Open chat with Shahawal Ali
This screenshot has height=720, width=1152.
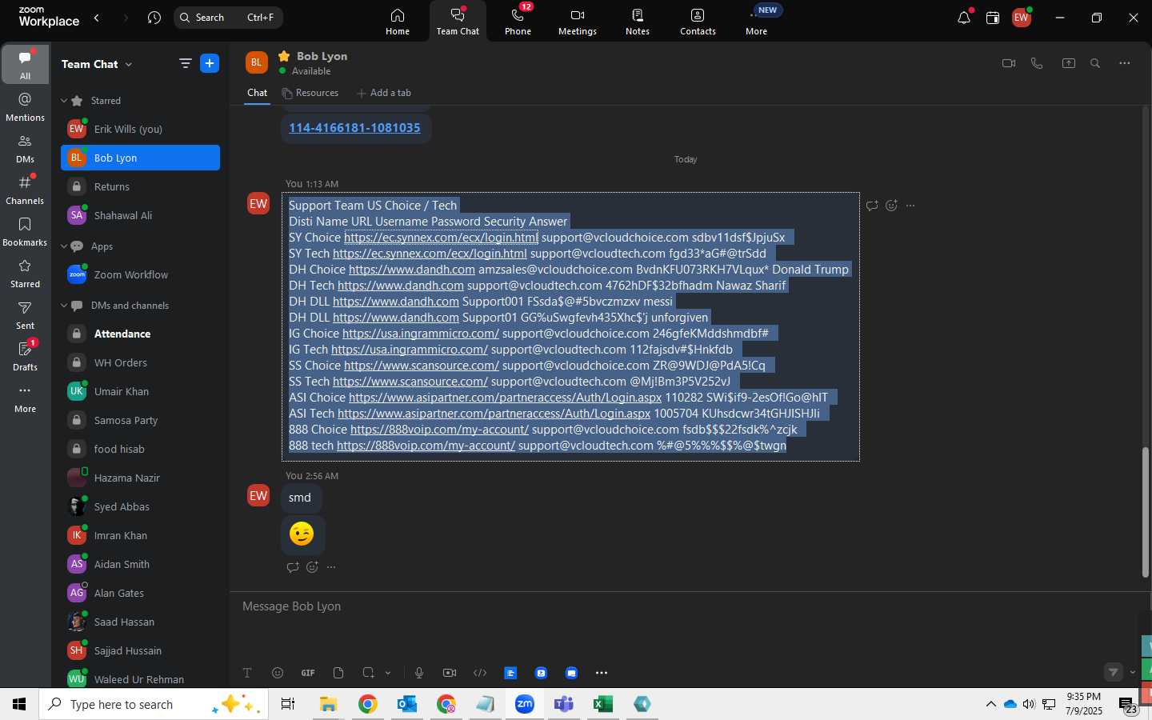(x=140, y=215)
